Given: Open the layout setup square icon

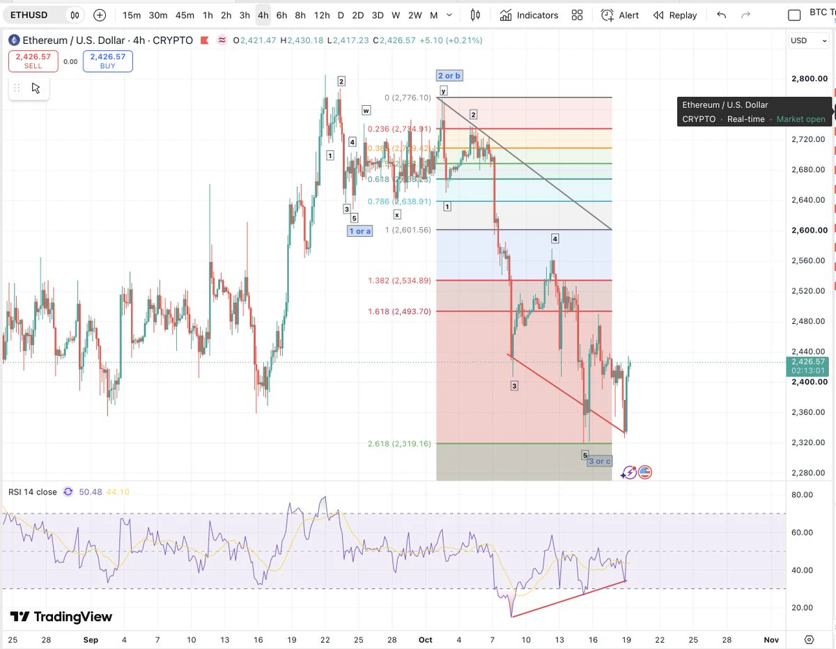Looking at the screenshot, I should [x=794, y=15].
